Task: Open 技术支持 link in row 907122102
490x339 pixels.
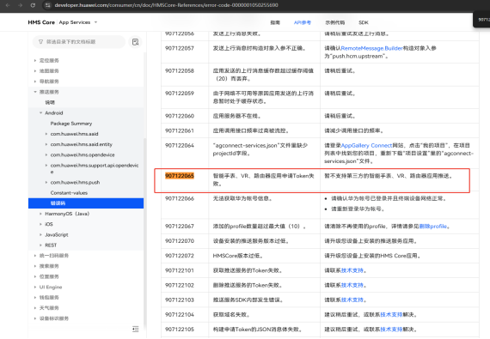Action: (x=352, y=285)
